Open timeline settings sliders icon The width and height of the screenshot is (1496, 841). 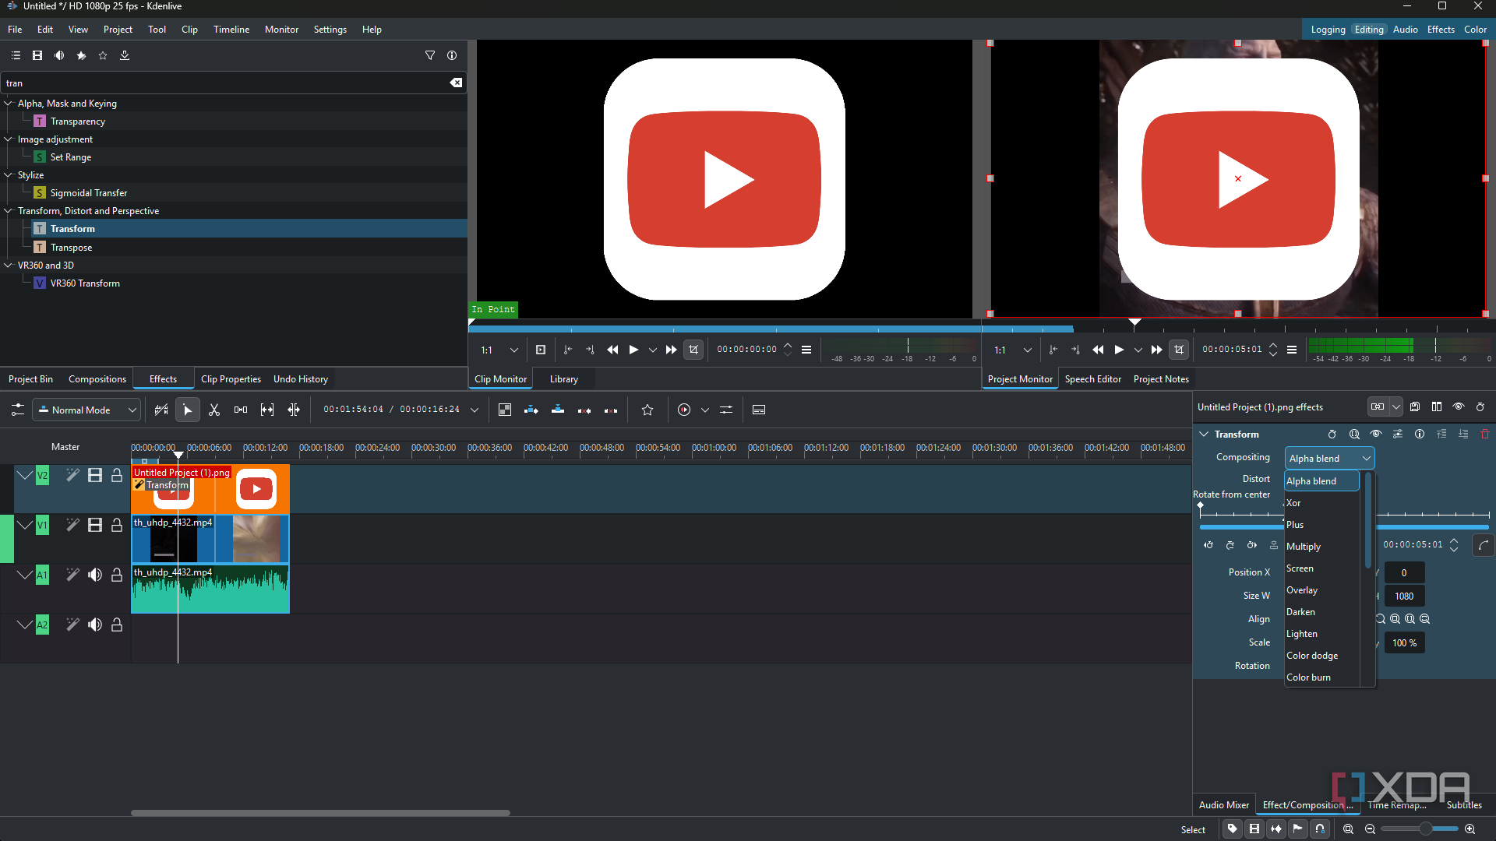[17, 410]
